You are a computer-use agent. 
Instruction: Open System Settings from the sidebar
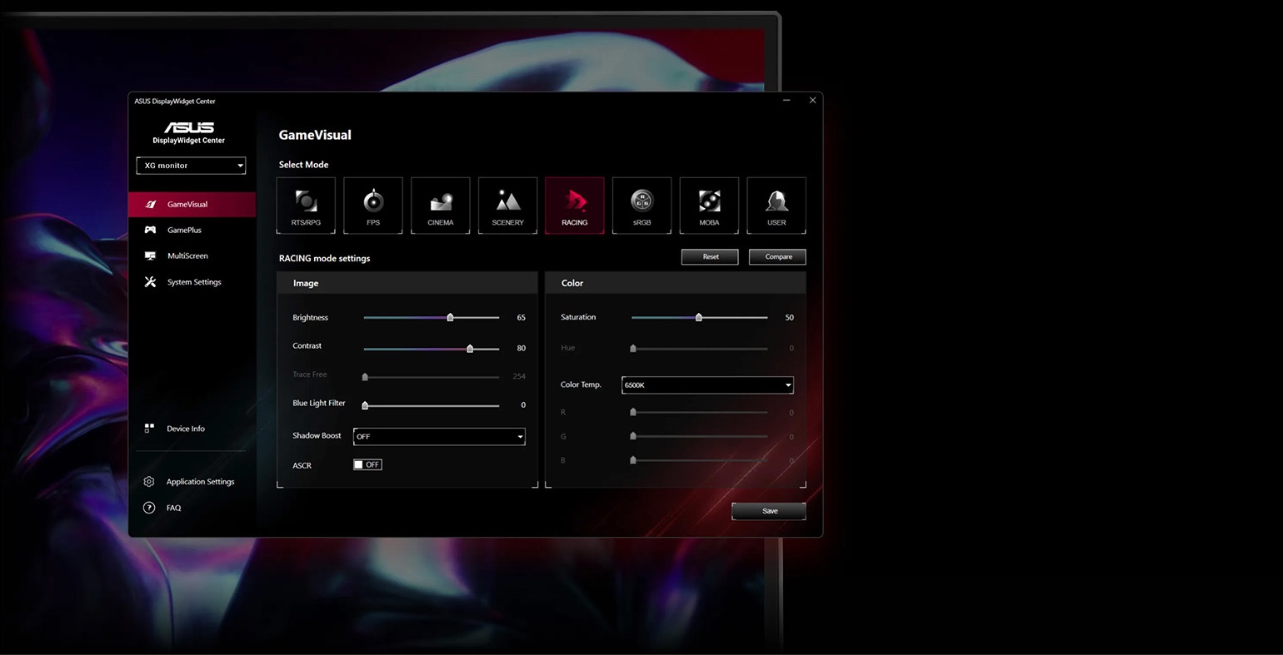pos(193,282)
